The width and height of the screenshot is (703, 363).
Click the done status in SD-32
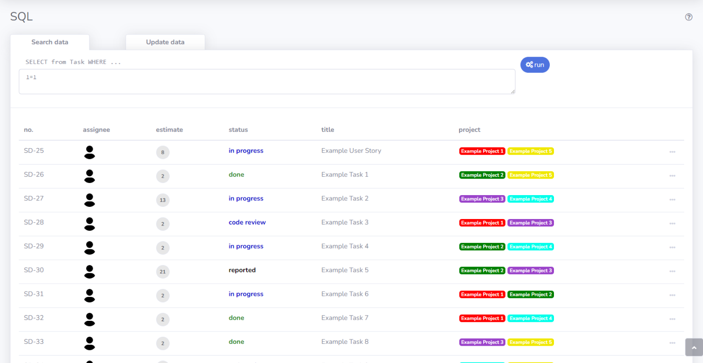pyautogui.click(x=236, y=318)
